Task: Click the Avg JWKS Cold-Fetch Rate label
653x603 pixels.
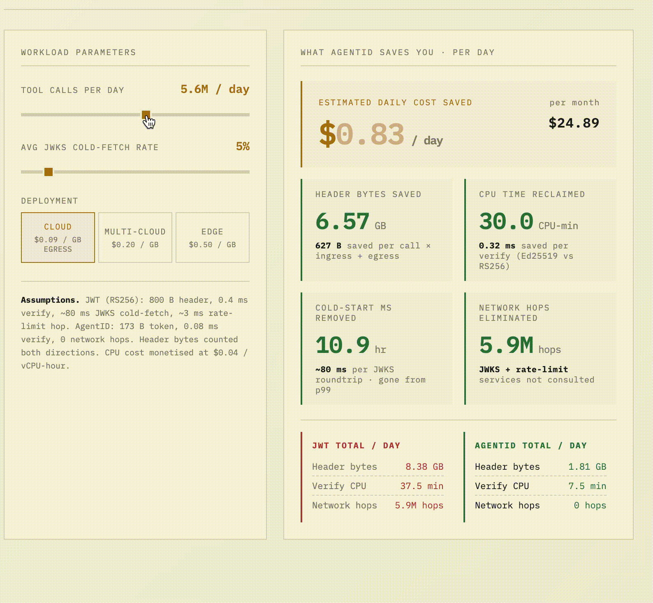Action: point(90,147)
